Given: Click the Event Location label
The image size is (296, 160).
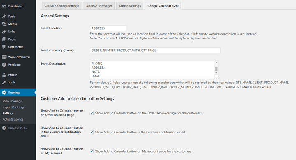Looking at the screenshot, I should (51, 28).
